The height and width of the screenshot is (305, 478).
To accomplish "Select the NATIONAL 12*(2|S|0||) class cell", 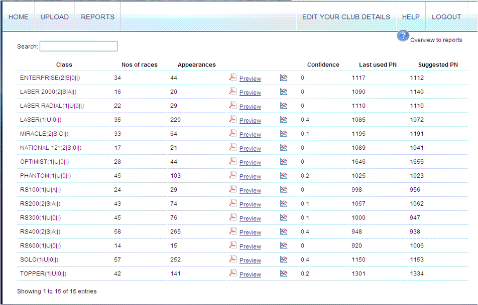I will coord(51,148).
